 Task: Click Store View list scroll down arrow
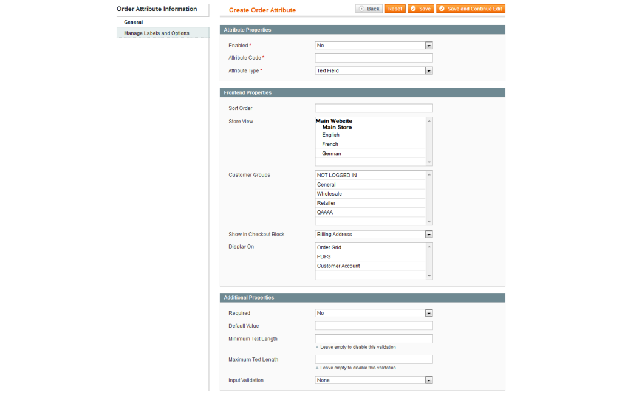(x=429, y=162)
